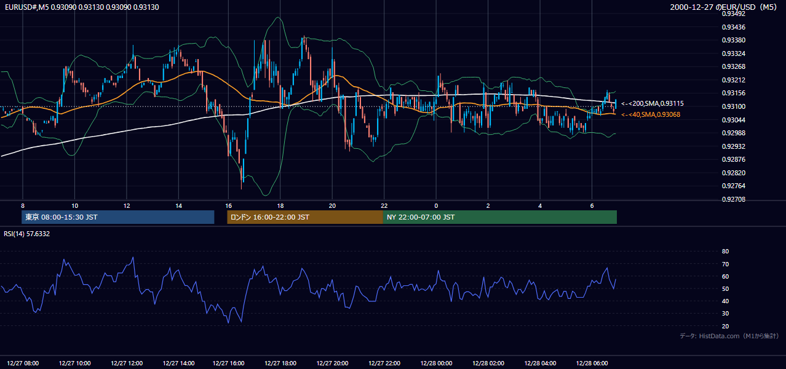Click the RSI 50 level label
Image resolution: width=786 pixels, height=369 pixels.
pos(725,288)
